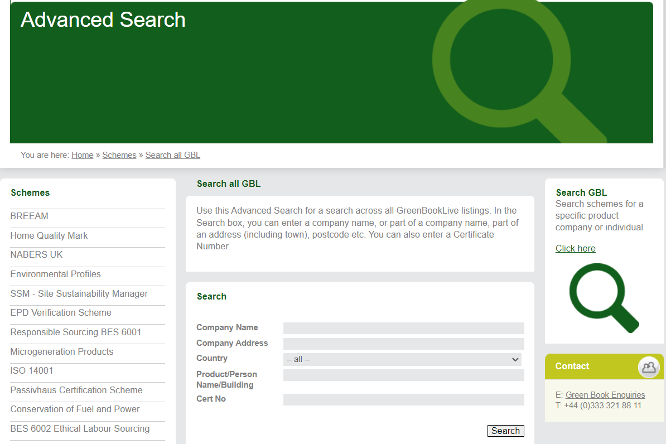
Task: Click the Cert No input field
Action: [403, 399]
